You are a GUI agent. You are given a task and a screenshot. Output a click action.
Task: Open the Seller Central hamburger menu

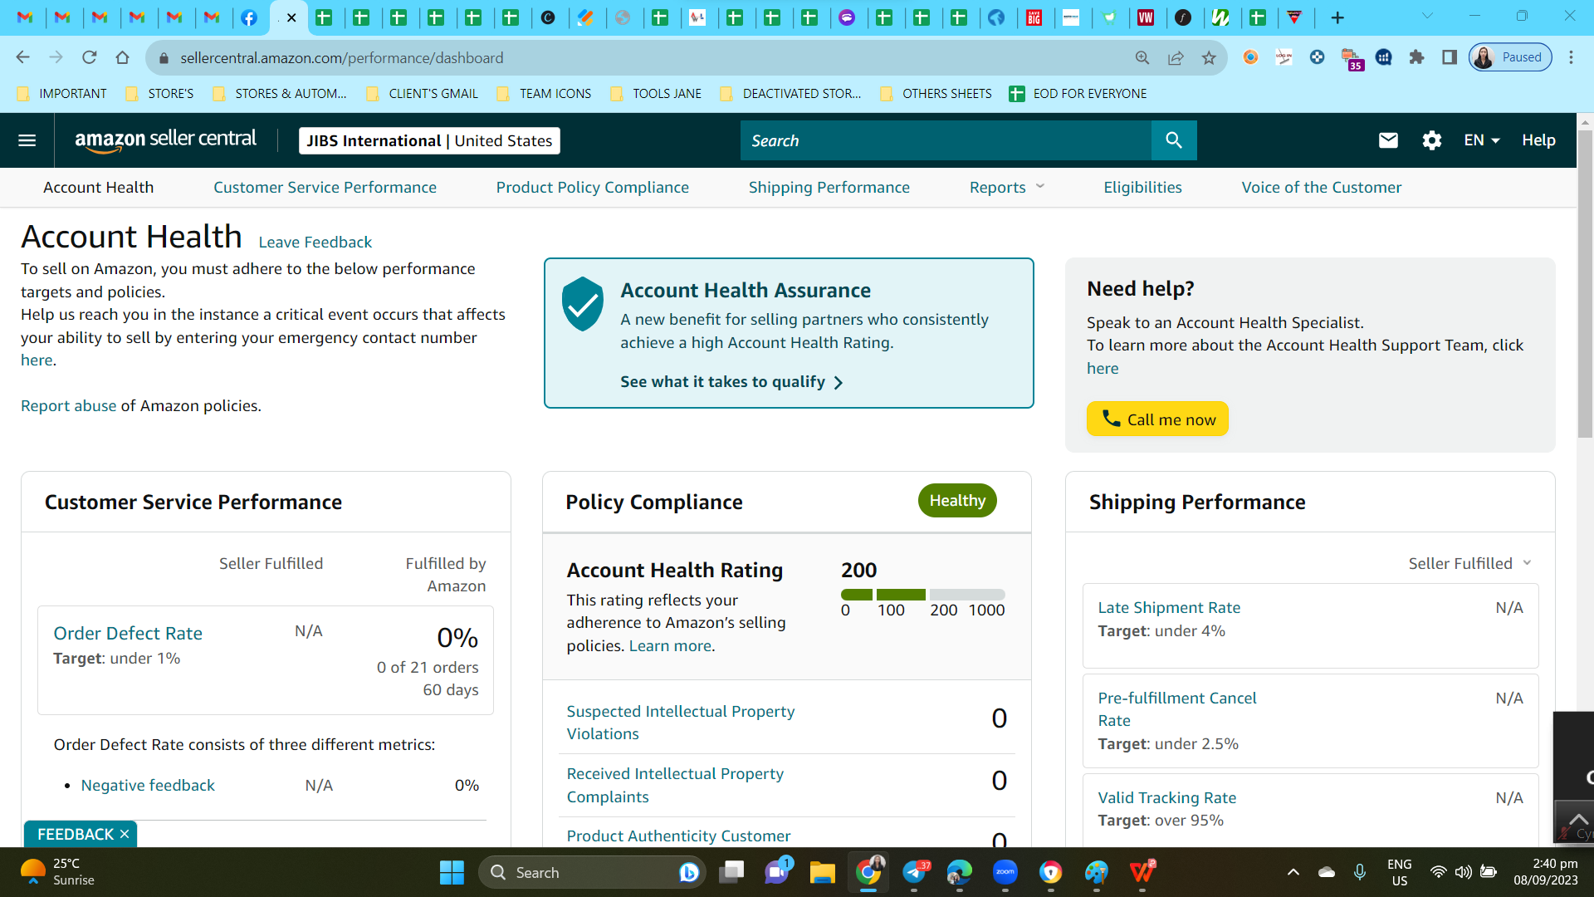27,140
